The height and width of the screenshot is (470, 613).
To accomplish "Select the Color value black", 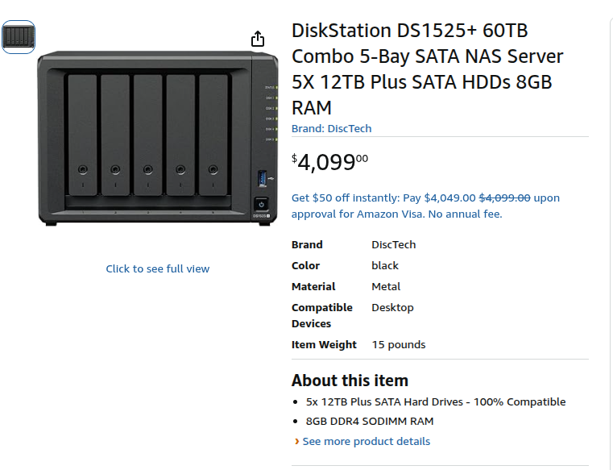I will point(385,265).
